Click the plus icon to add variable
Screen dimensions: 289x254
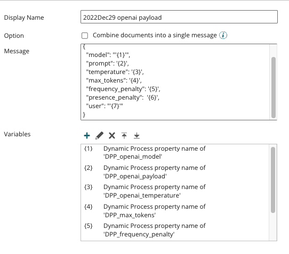87,135
